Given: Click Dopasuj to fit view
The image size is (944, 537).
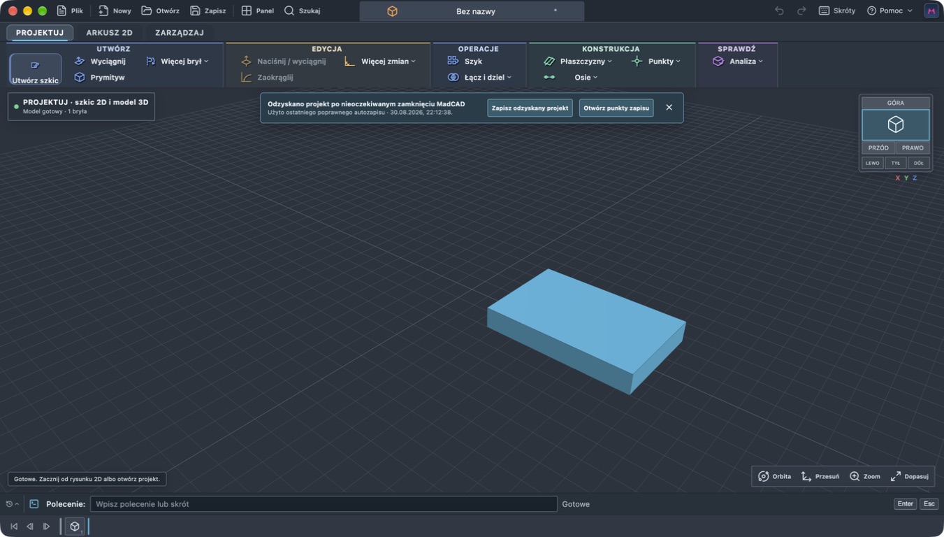Looking at the screenshot, I should [x=910, y=476].
